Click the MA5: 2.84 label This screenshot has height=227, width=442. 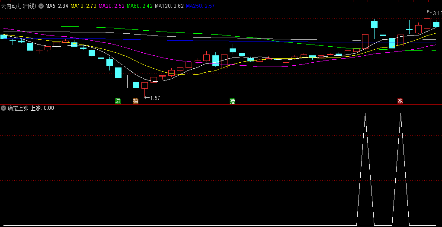[x=57, y=6]
